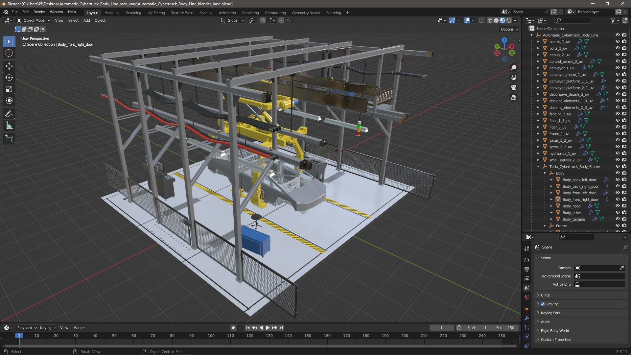Toggle visibility of Body_hood
631x355 pixels.
point(618,206)
